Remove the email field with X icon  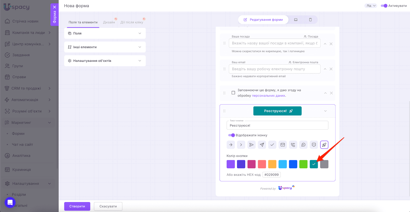tap(331, 69)
